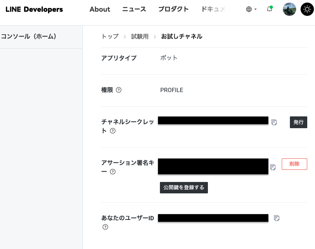Image resolution: width=315 pixels, height=249 pixels.
Task: Show help for あなたのユーザーID
Action: [x=105, y=227]
